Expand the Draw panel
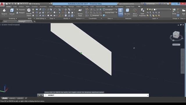 [52, 18]
